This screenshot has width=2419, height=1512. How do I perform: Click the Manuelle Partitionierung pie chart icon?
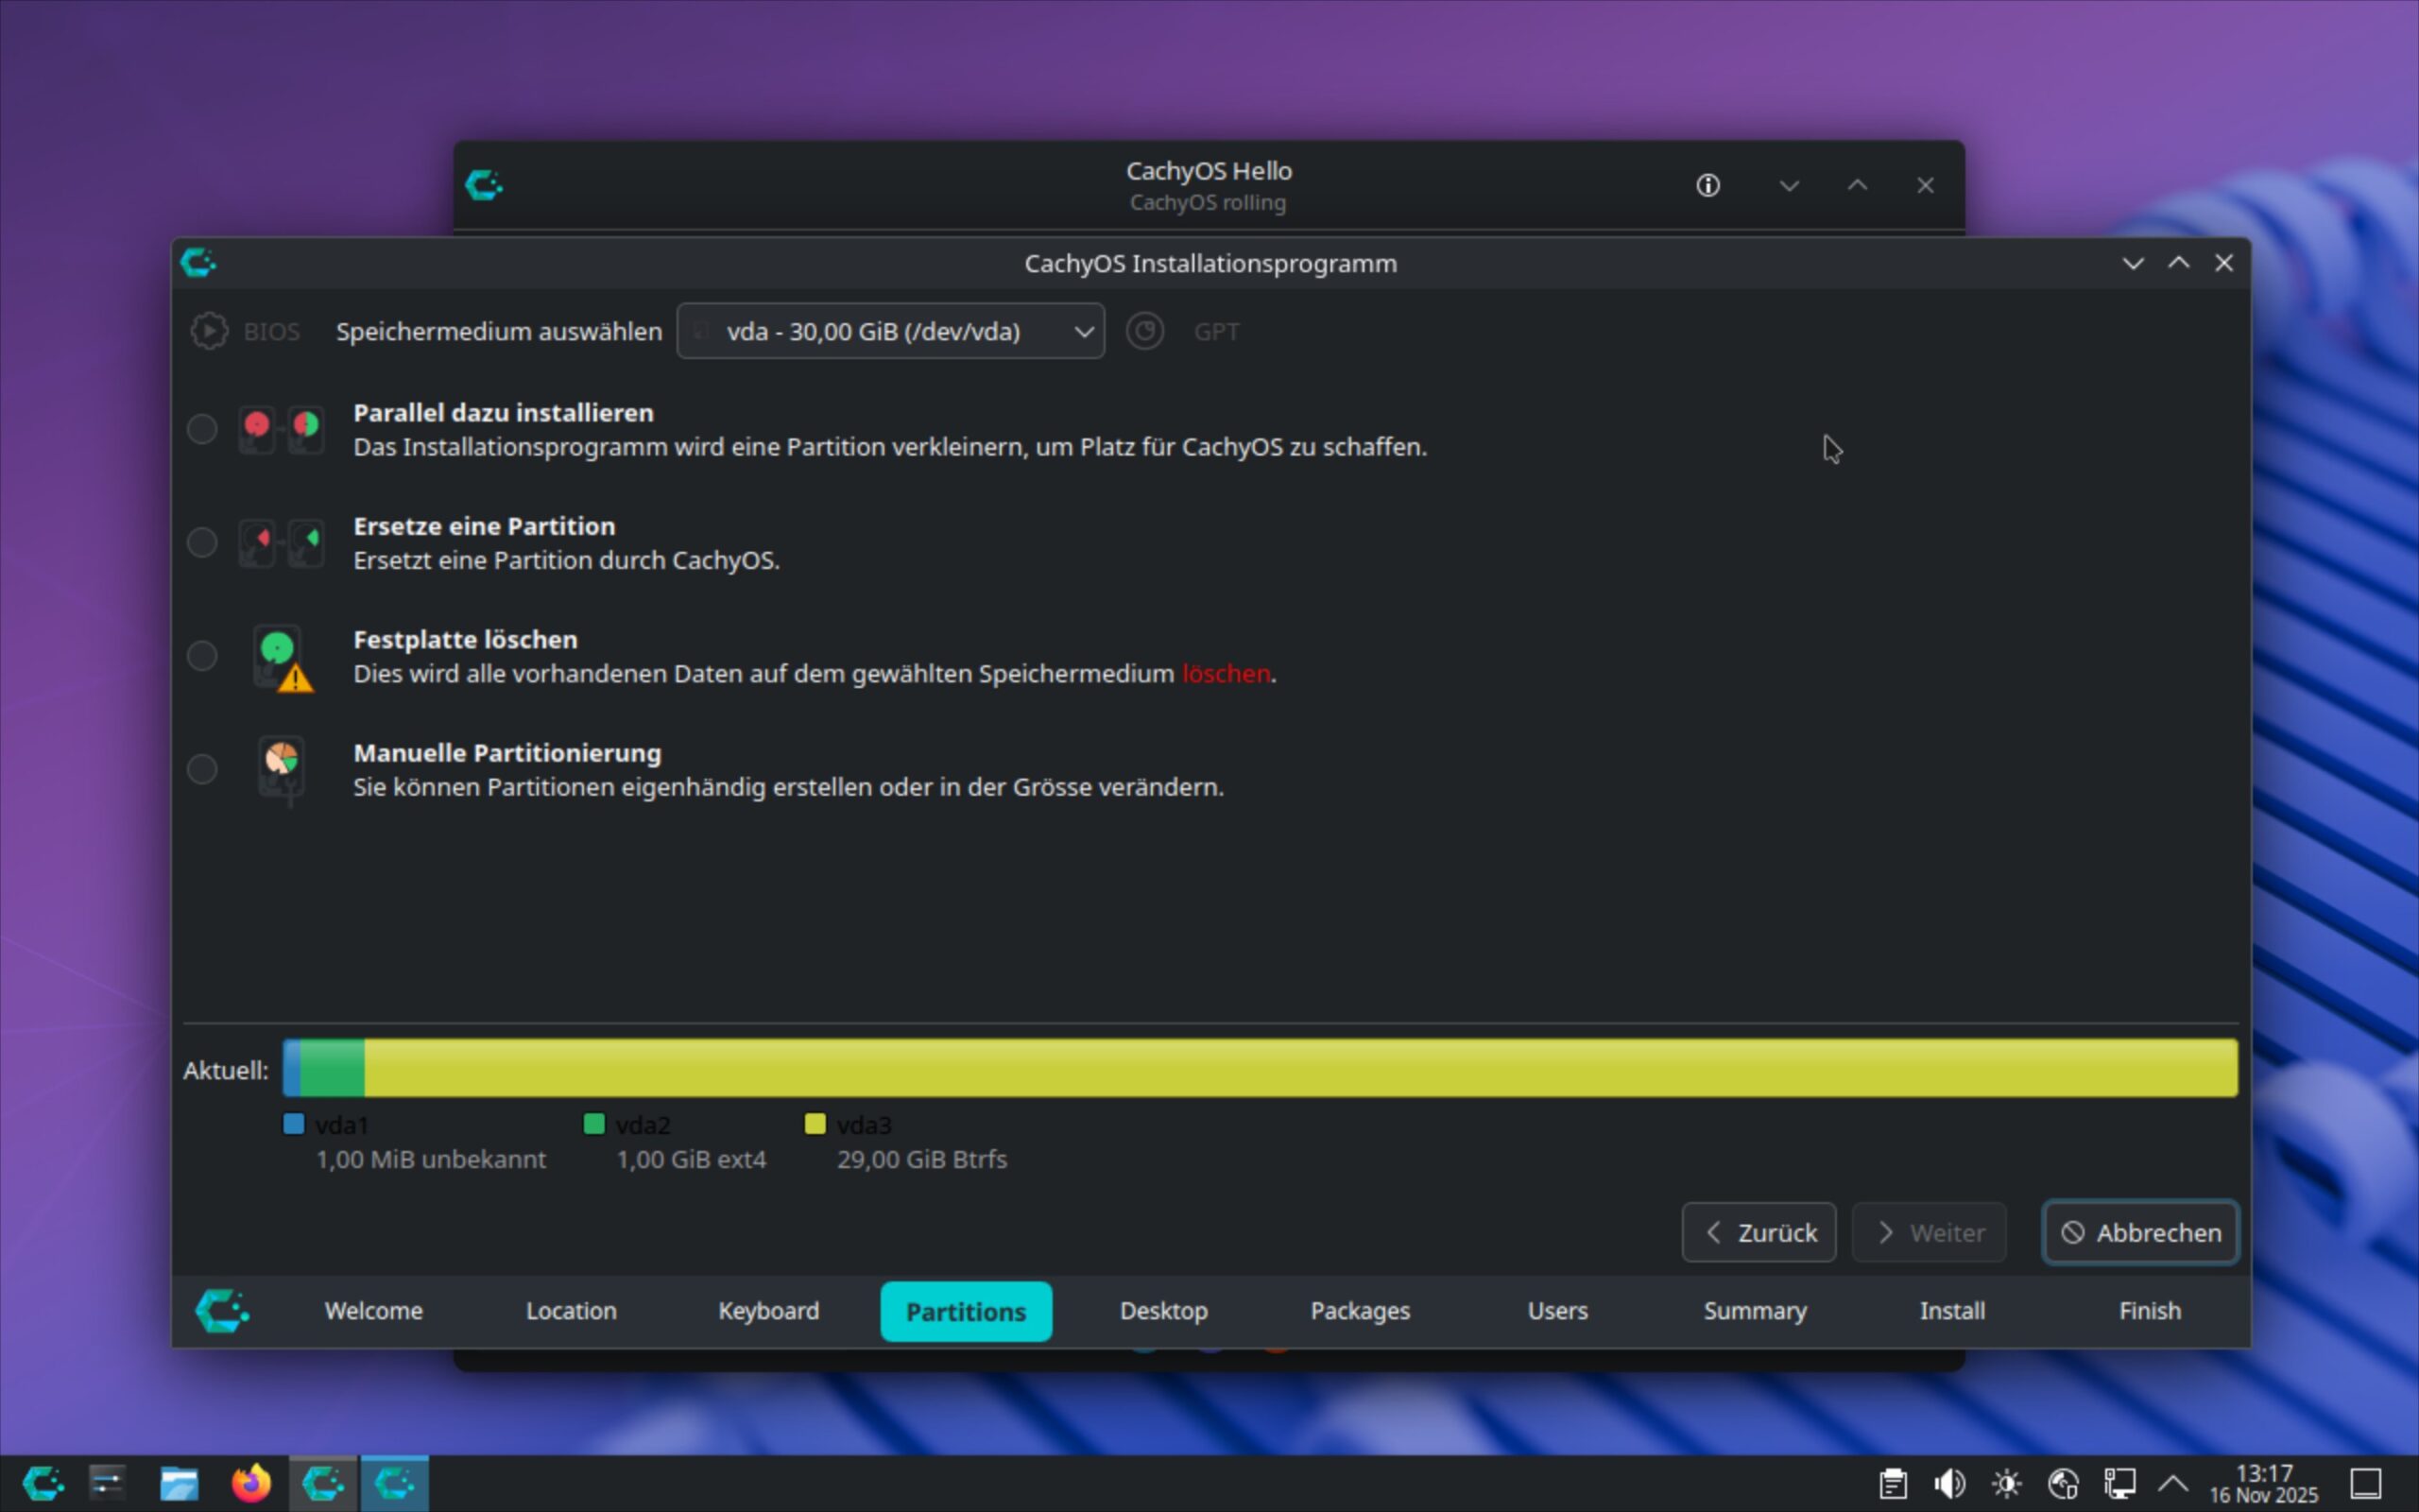pos(281,768)
